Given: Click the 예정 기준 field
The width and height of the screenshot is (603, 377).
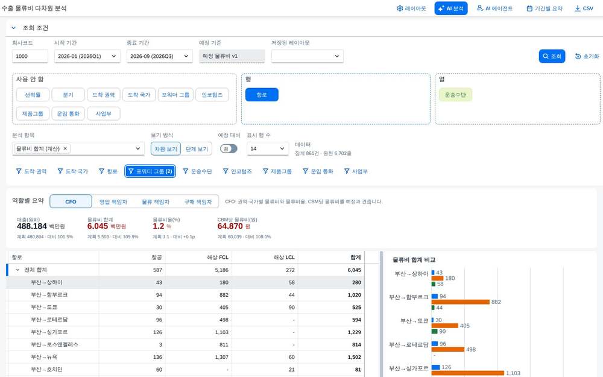Looking at the screenshot, I should pos(232,56).
